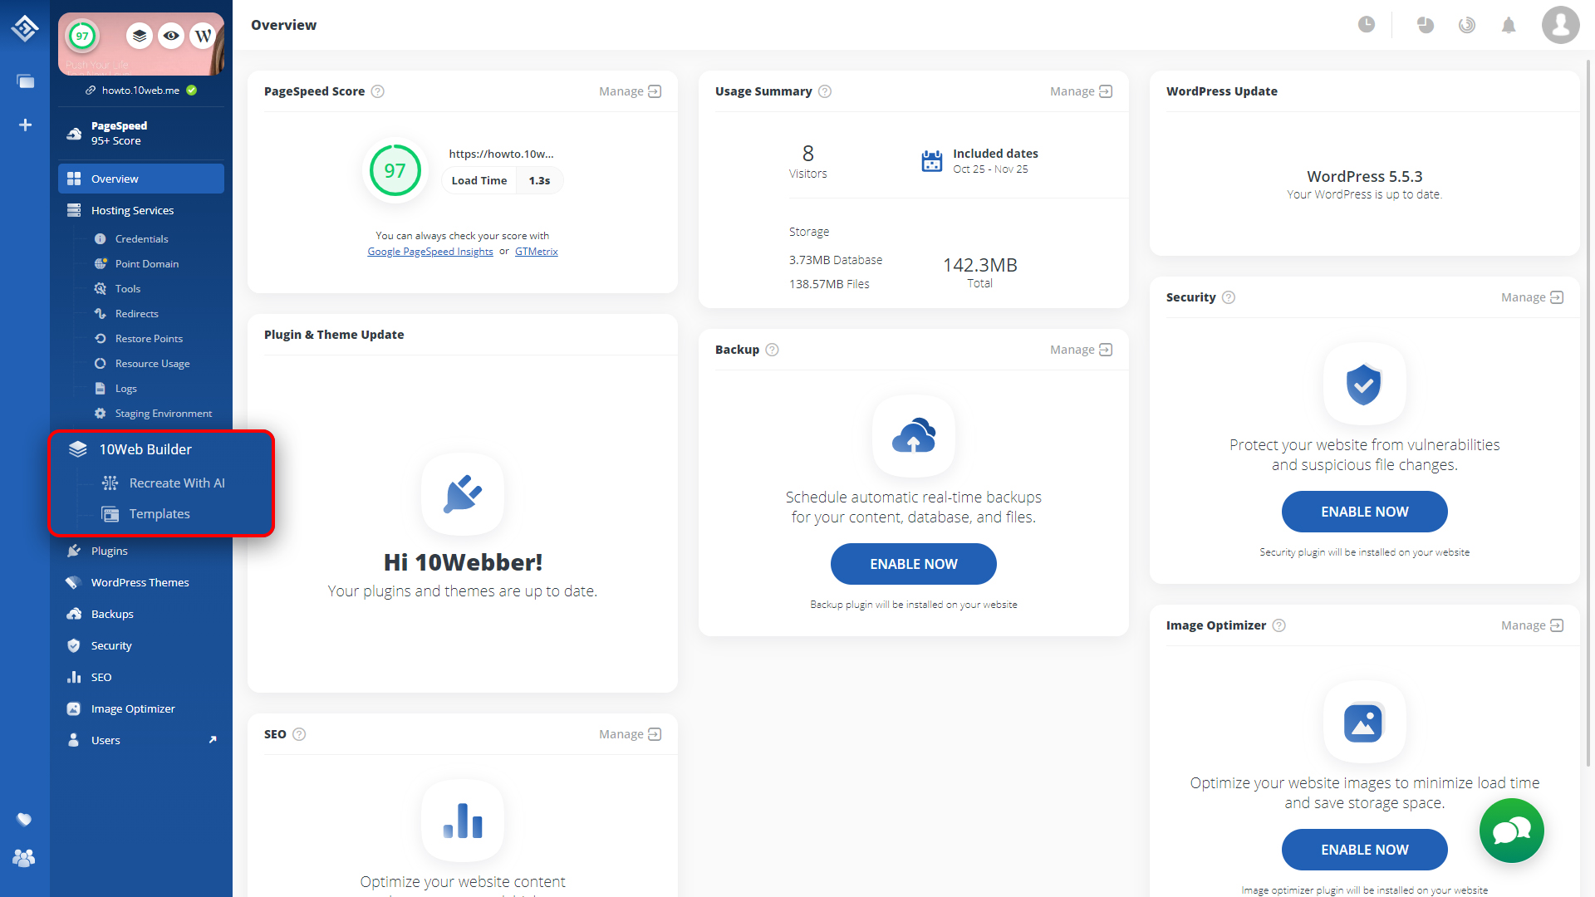Open WordPress admin icon on thumbnail

pos(203,36)
